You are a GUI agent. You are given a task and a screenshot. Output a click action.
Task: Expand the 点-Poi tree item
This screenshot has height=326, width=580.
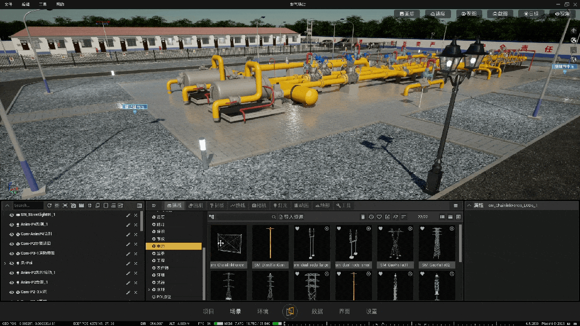5,264
